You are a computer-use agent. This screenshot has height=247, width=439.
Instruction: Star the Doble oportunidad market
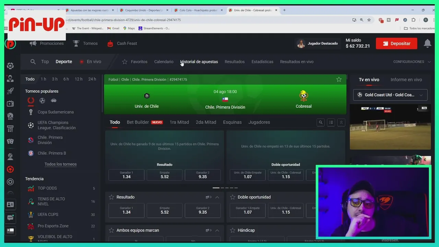233,197
